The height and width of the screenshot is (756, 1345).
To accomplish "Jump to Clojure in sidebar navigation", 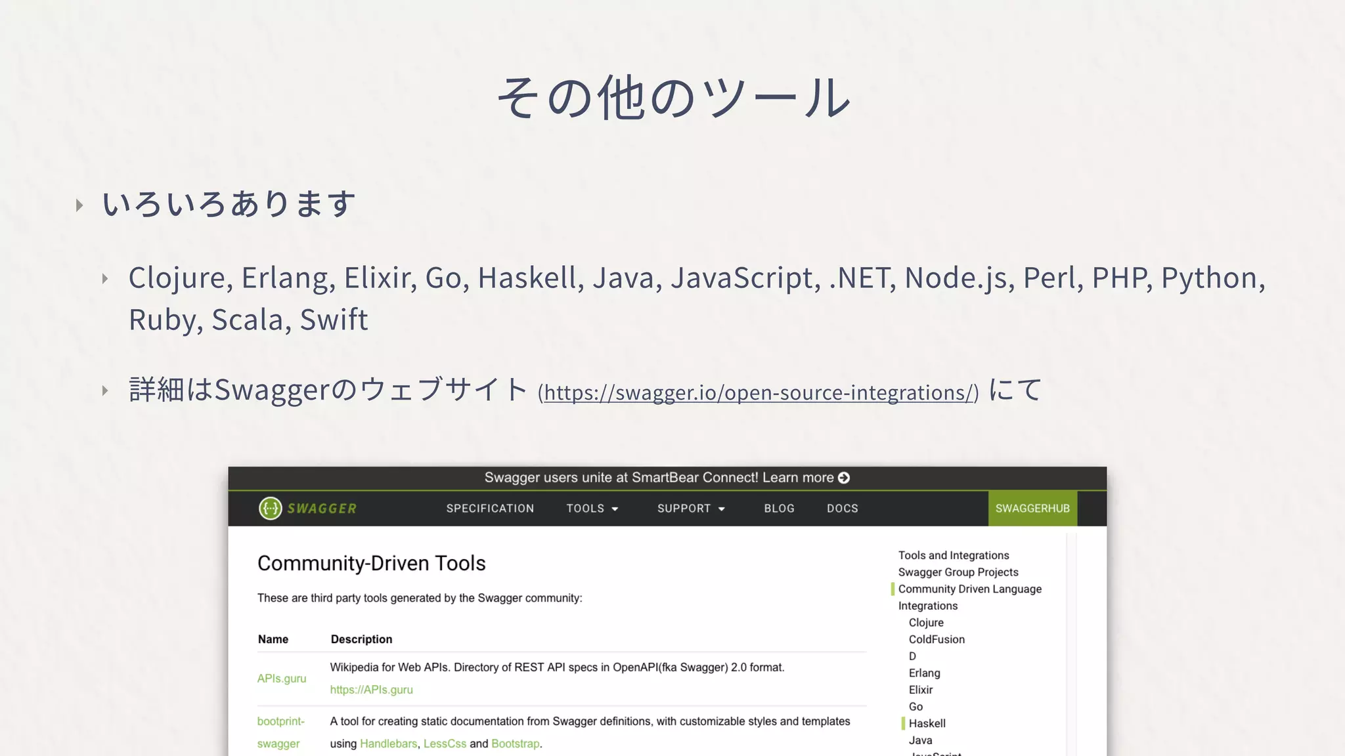I will (x=926, y=623).
